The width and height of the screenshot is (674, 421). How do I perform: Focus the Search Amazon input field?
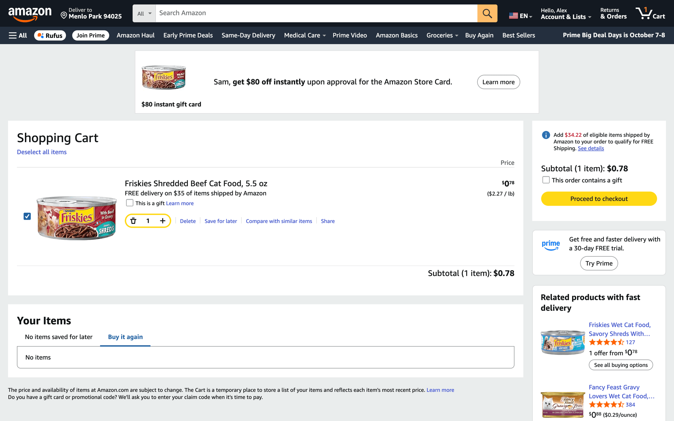(316, 13)
